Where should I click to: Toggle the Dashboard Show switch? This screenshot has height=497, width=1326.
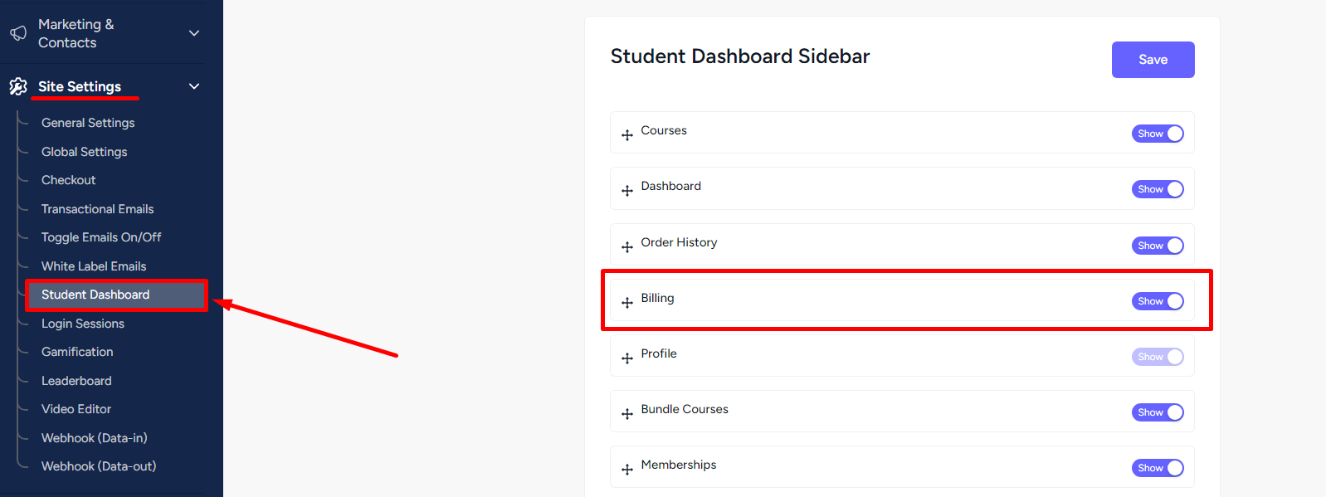pyautogui.click(x=1158, y=189)
